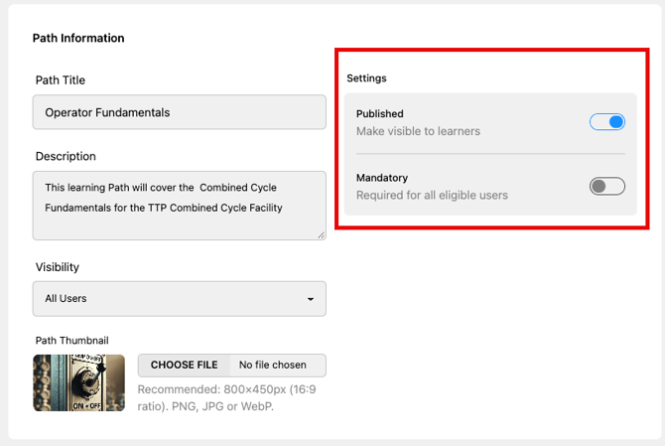Click the 'Published' setting label

click(379, 114)
